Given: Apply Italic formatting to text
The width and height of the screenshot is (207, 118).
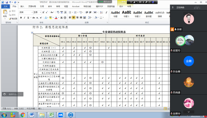Looking at the screenshot, I should [24, 18].
